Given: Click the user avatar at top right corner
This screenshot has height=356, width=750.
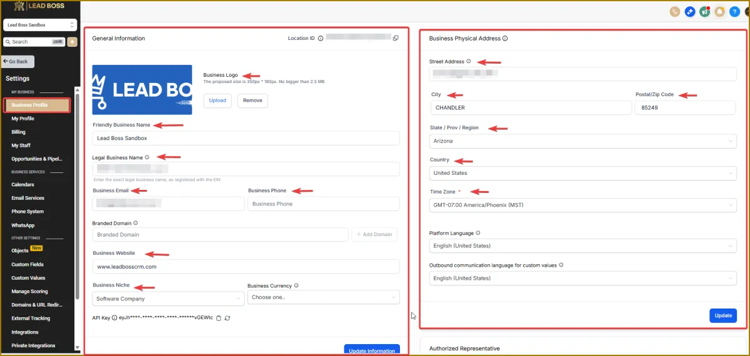Looking at the screenshot, I should pyautogui.click(x=746, y=11).
